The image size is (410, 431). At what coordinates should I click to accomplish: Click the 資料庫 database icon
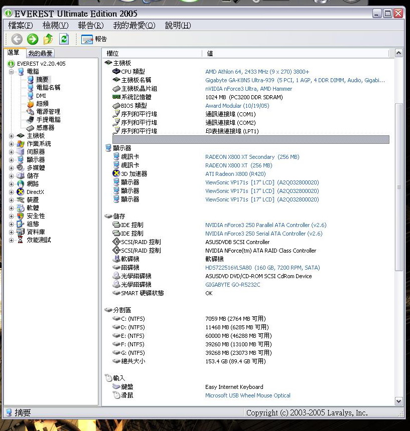coord(21,232)
